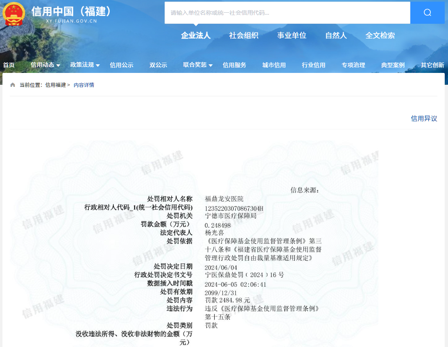Click 信用福建 breadcrumb link
The image size is (448, 347).
pyautogui.click(x=55, y=85)
